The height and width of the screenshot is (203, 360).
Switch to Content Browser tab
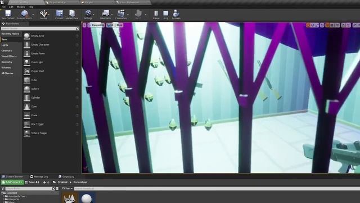(12, 176)
